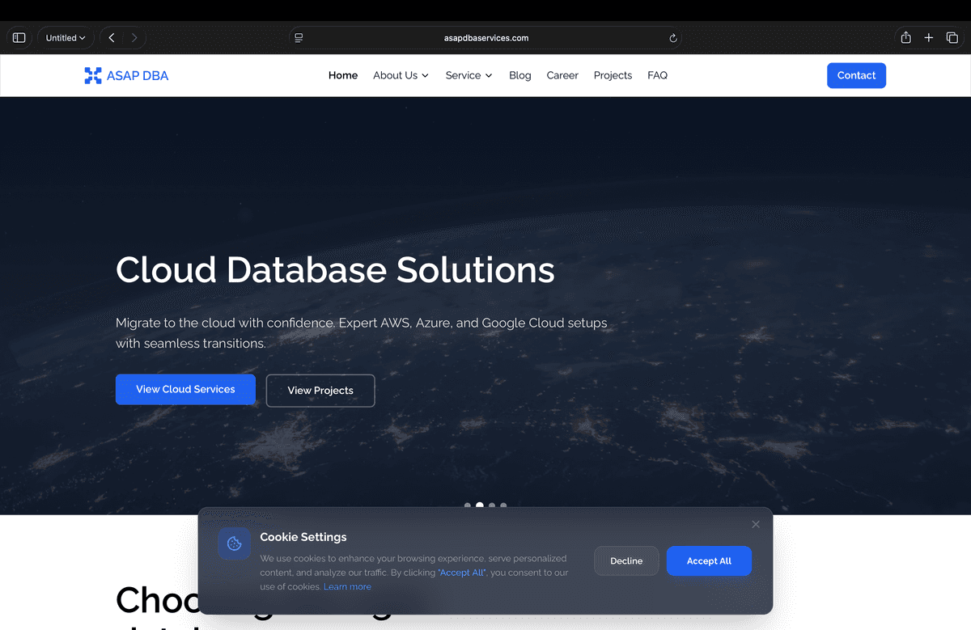The height and width of the screenshot is (630, 971).
Task: Click the address bar showing asapdbaservices.com
Action: 485,37
